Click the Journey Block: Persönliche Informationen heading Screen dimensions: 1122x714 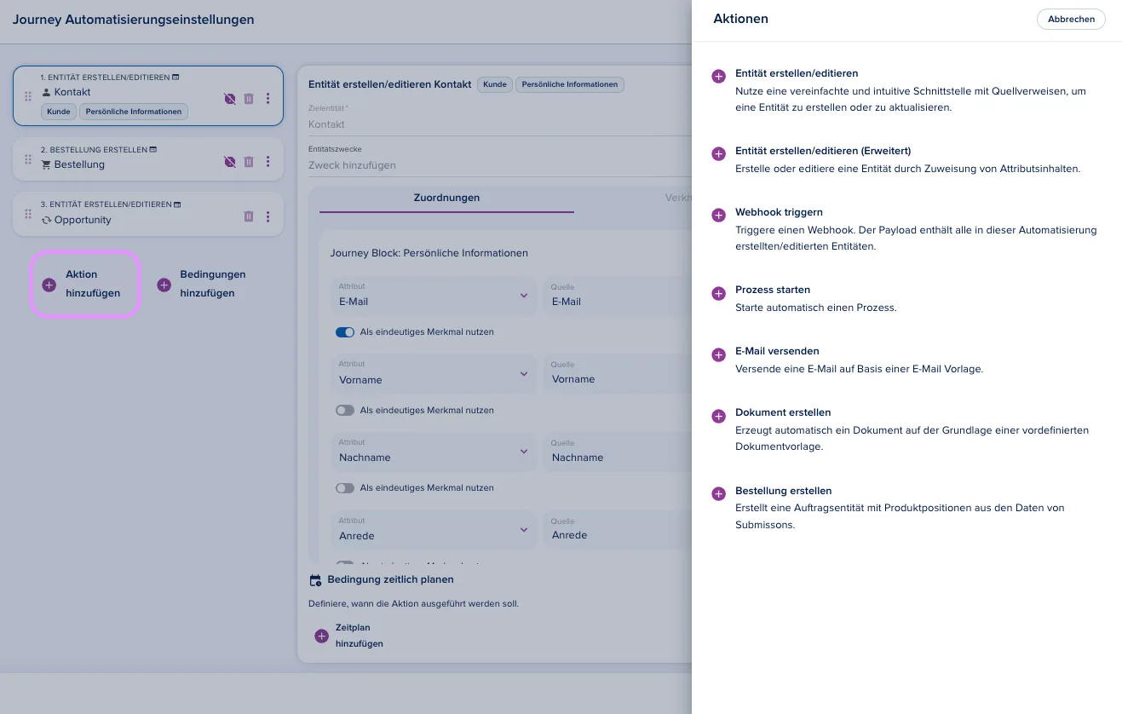429,253
